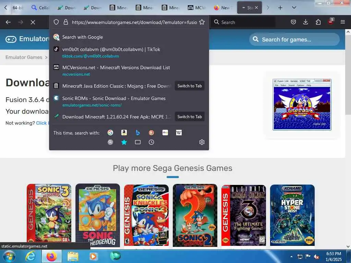Launch Internet Explorer from the taskbar

coord(30,256)
